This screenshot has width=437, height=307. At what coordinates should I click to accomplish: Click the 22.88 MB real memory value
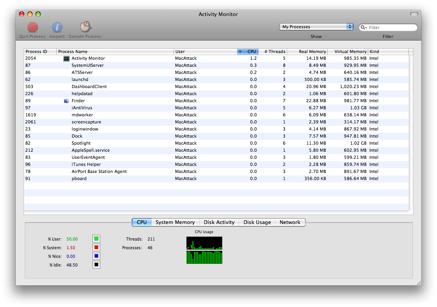[316, 101]
